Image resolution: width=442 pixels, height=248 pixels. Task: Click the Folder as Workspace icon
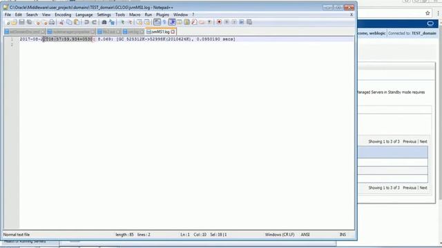(202, 22)
